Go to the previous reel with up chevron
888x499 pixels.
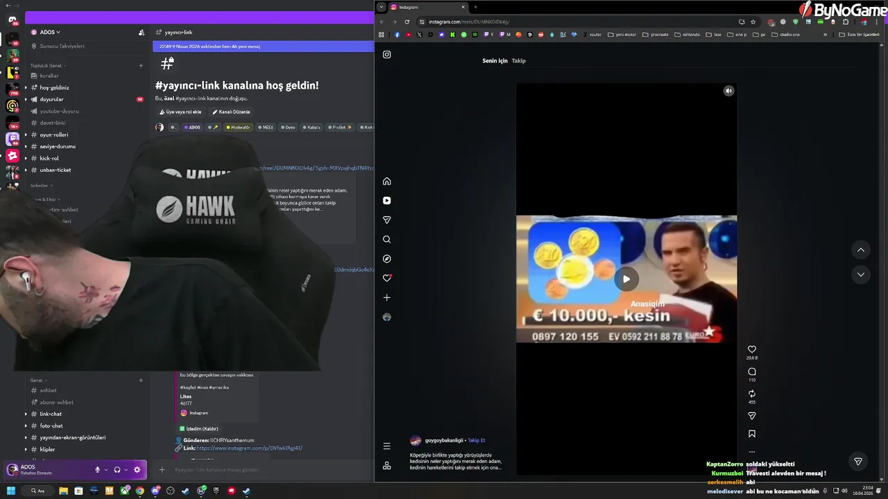pyautogui.click(x=860, y=250)
